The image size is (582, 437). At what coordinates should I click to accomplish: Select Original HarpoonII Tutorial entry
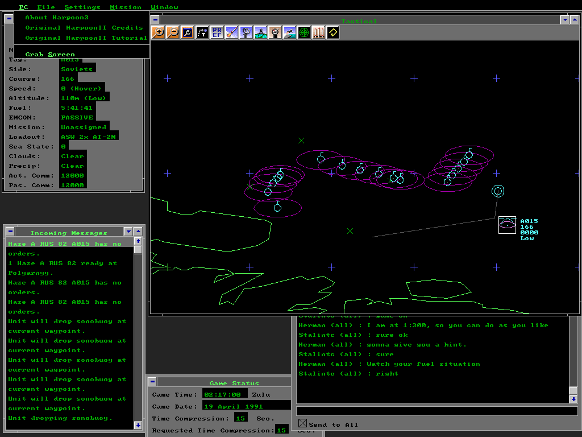(x=82, y=38)
